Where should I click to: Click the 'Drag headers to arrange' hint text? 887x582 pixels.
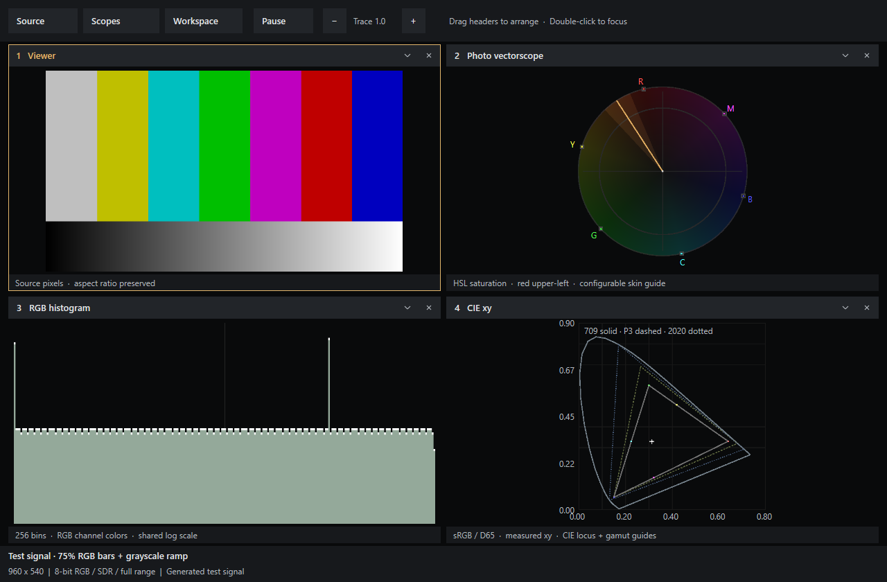coord(493,21)
